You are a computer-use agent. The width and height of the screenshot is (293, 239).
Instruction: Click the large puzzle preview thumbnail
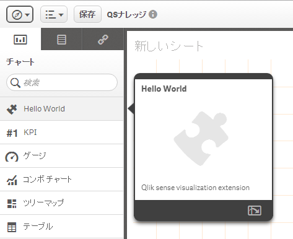(201, 138)
